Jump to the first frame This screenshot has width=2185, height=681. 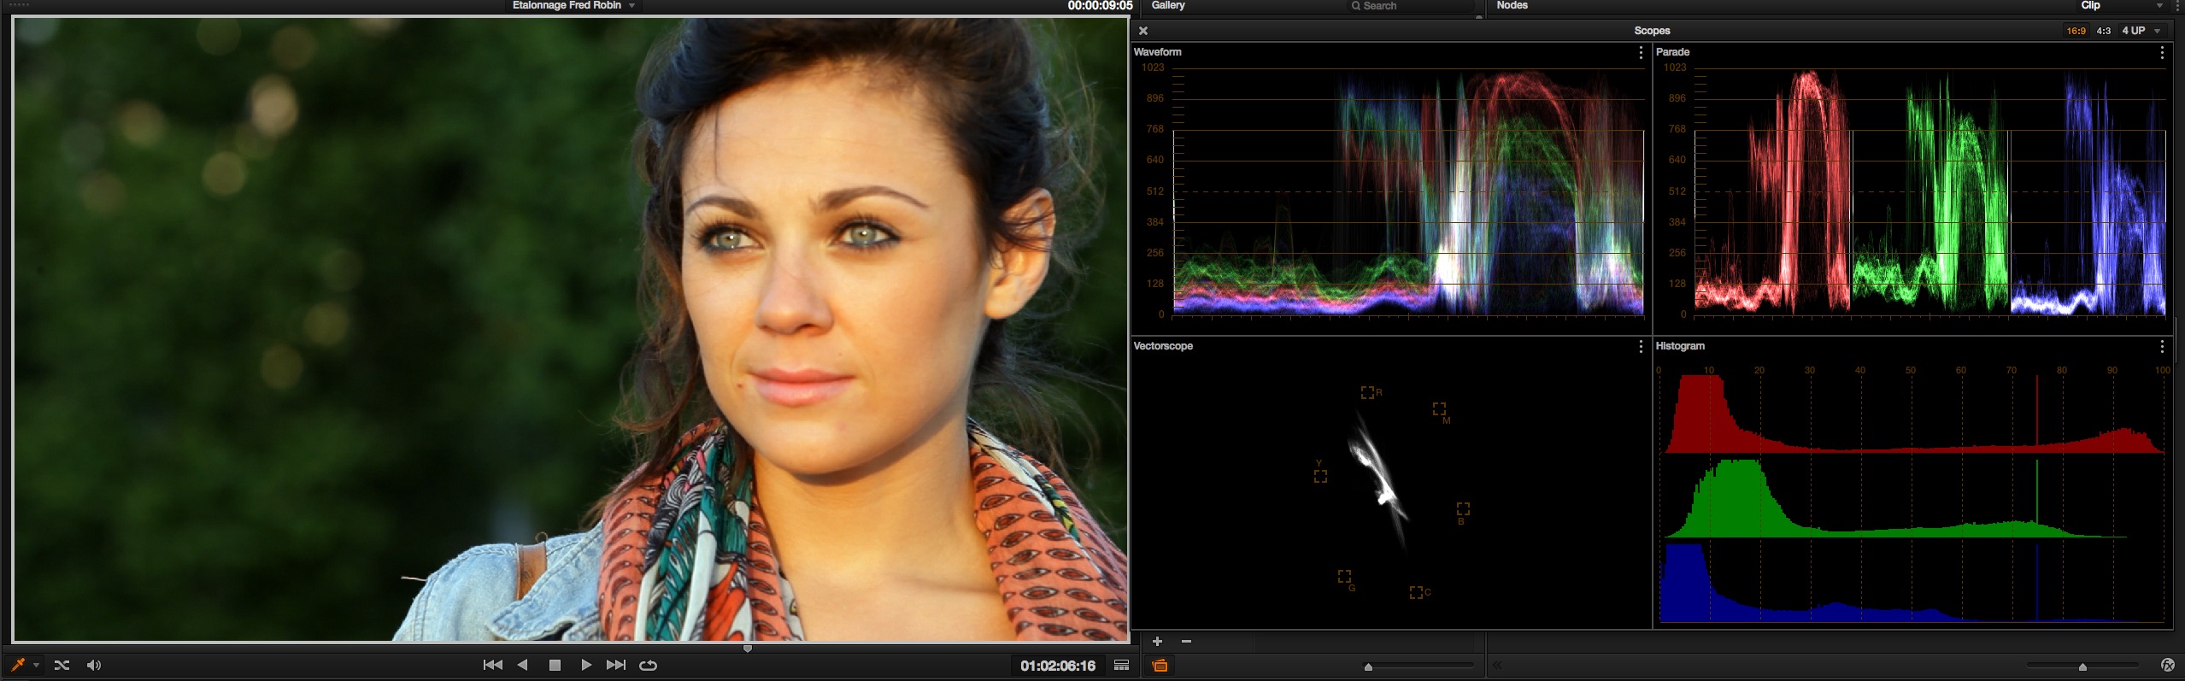click(x=492, y=665)
